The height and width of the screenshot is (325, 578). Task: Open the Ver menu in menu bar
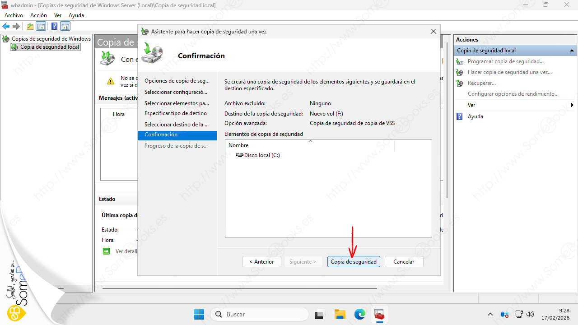pos(58,15)
